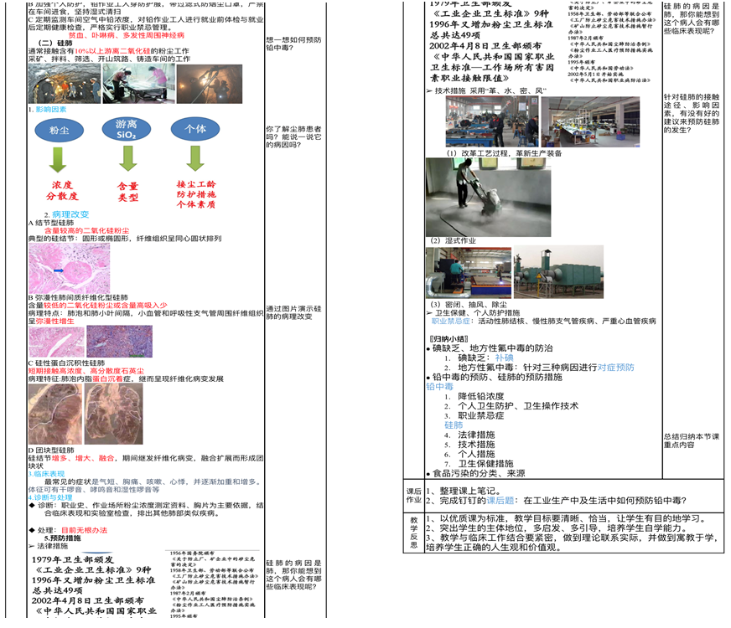Select the line C 硅性蛋白沉积性硅肺

click(x=66, y=363)
